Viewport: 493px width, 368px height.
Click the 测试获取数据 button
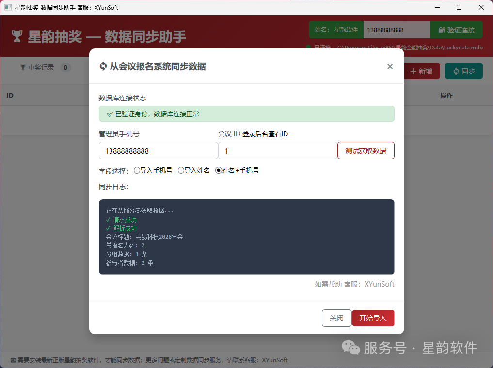[x=366, y=151]
